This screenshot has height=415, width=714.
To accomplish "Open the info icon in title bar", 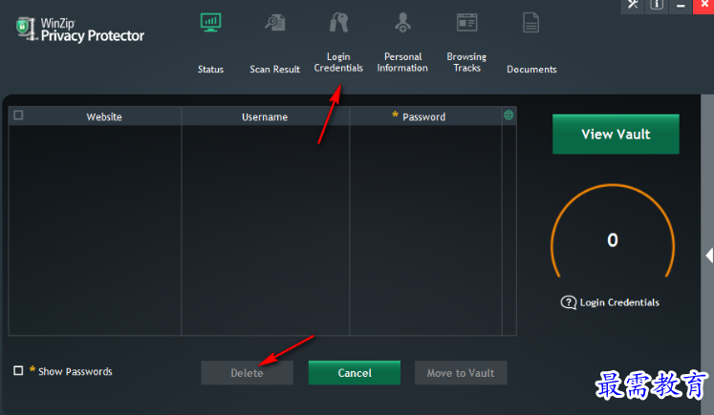I will (x=657, y=5).
